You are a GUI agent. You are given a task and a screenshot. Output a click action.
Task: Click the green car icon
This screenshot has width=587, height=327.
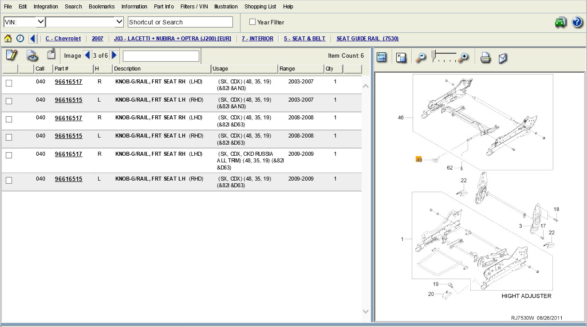(x=561, y=22)
